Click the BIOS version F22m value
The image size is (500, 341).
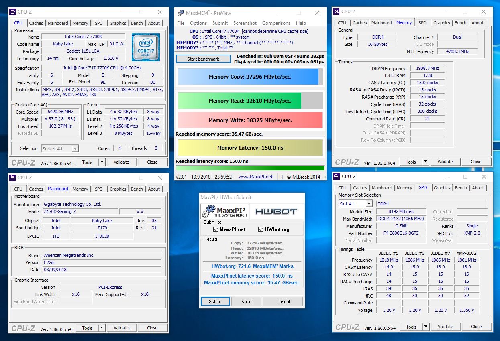(102, 262)
